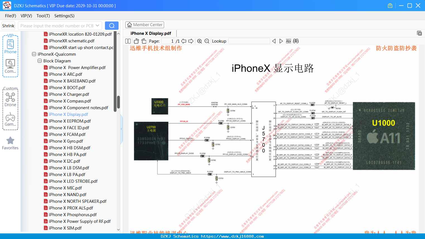The image size is (425, 239).
Task: Open iPhone X Compass.pdf
Action: click(70, 101)
